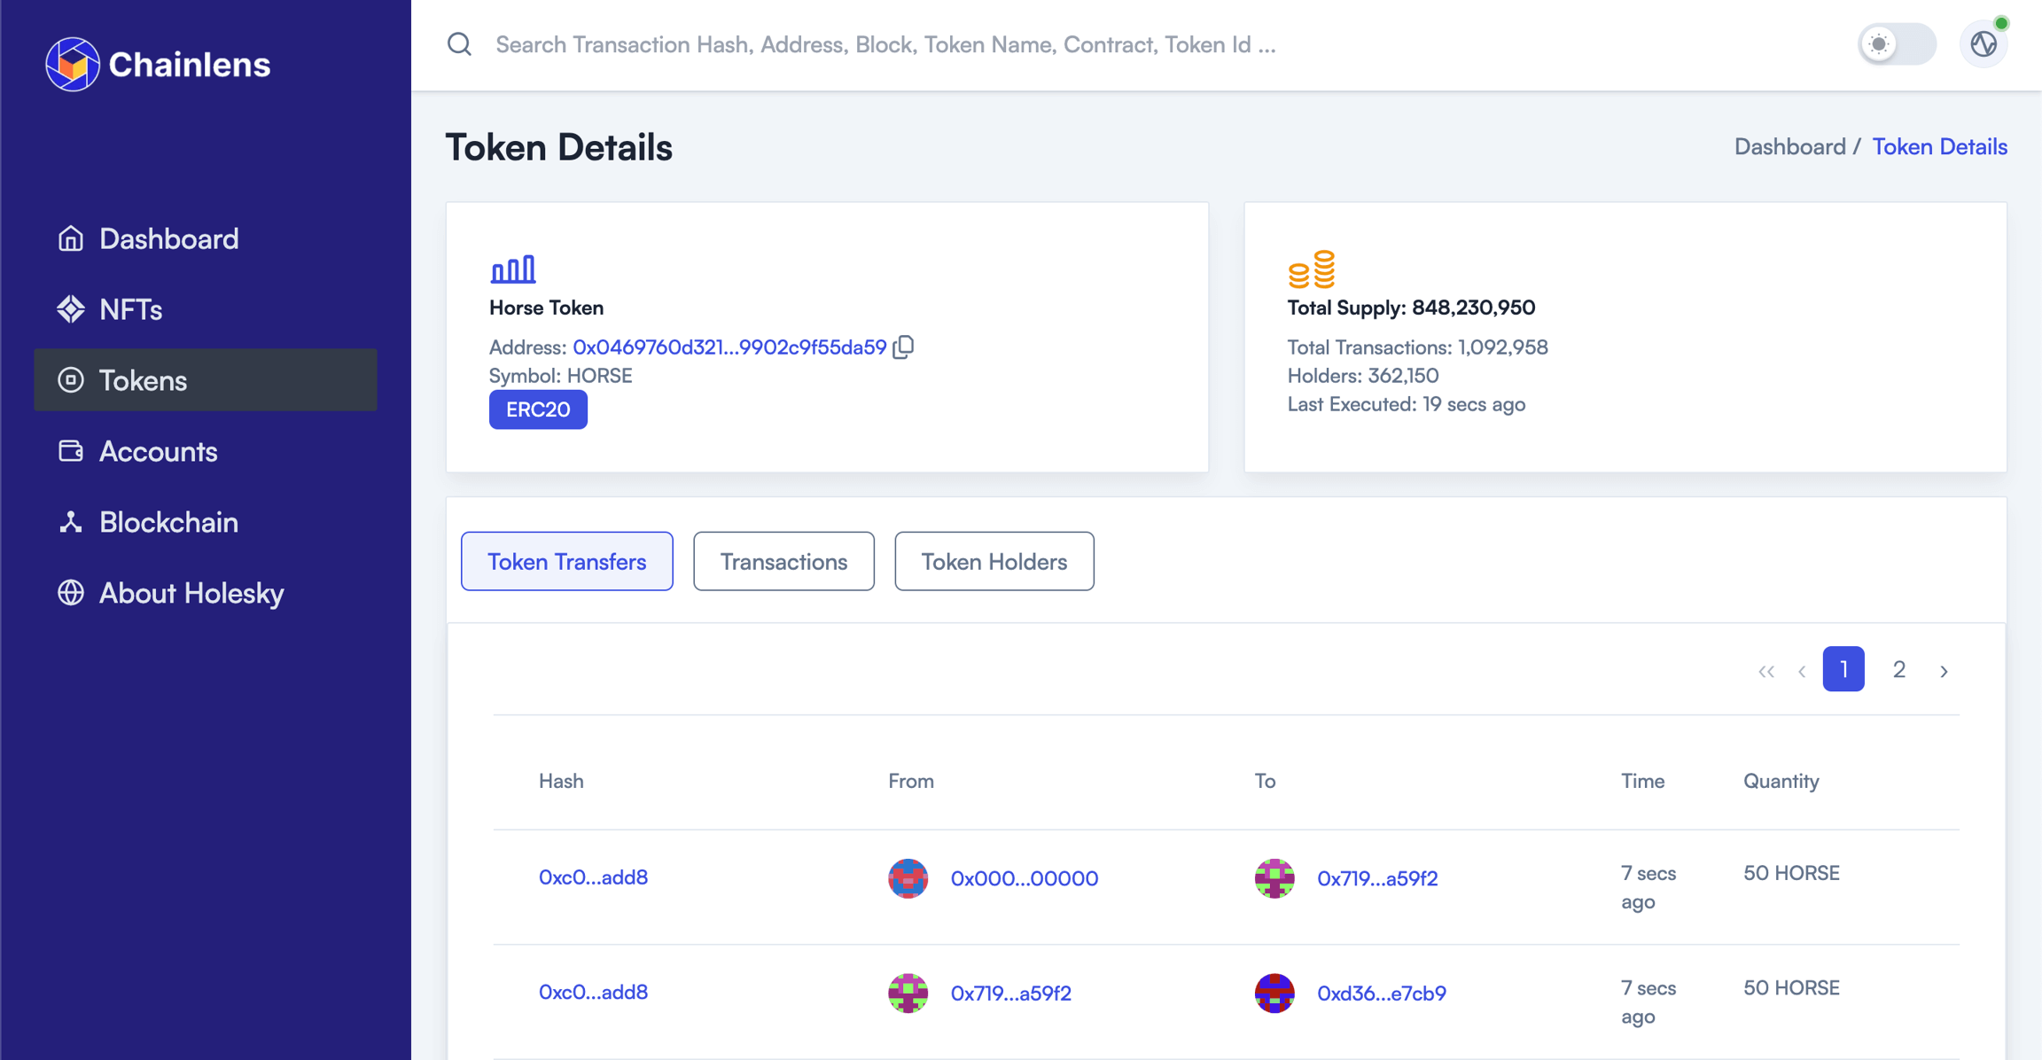
Task: Click the transaction search input field
Action: point(886,44)
